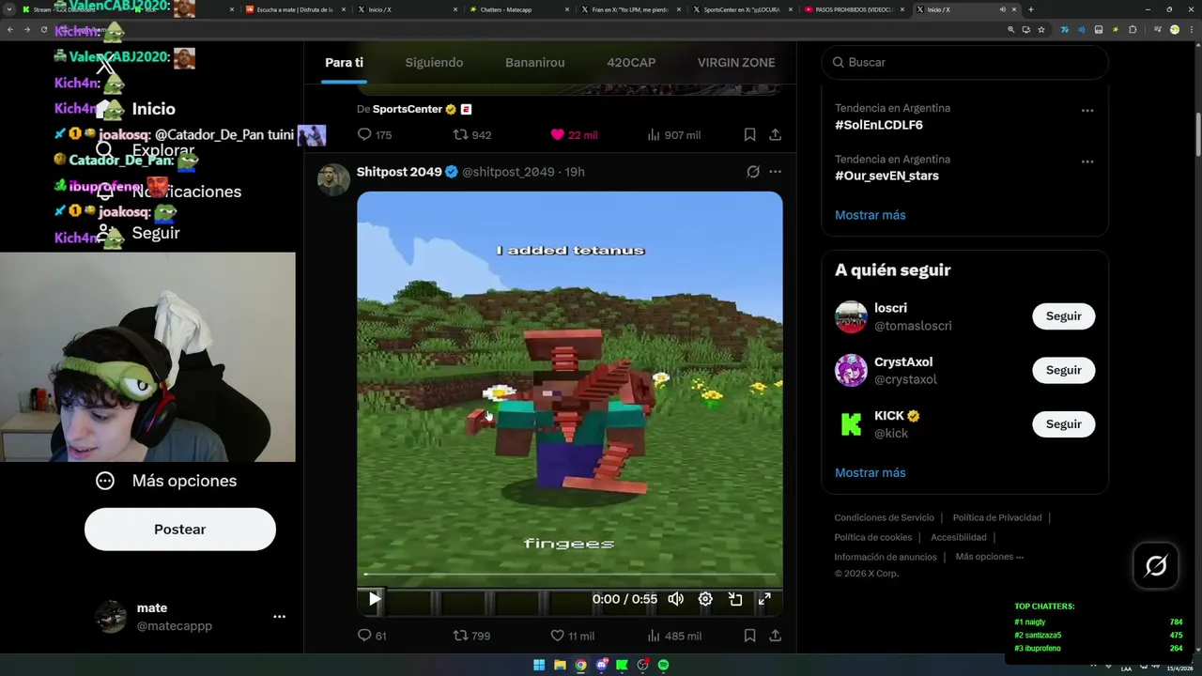Open options for #Our_sevEN_stars trend
Screen dimensions: 1202x676
click(1087, 161)
